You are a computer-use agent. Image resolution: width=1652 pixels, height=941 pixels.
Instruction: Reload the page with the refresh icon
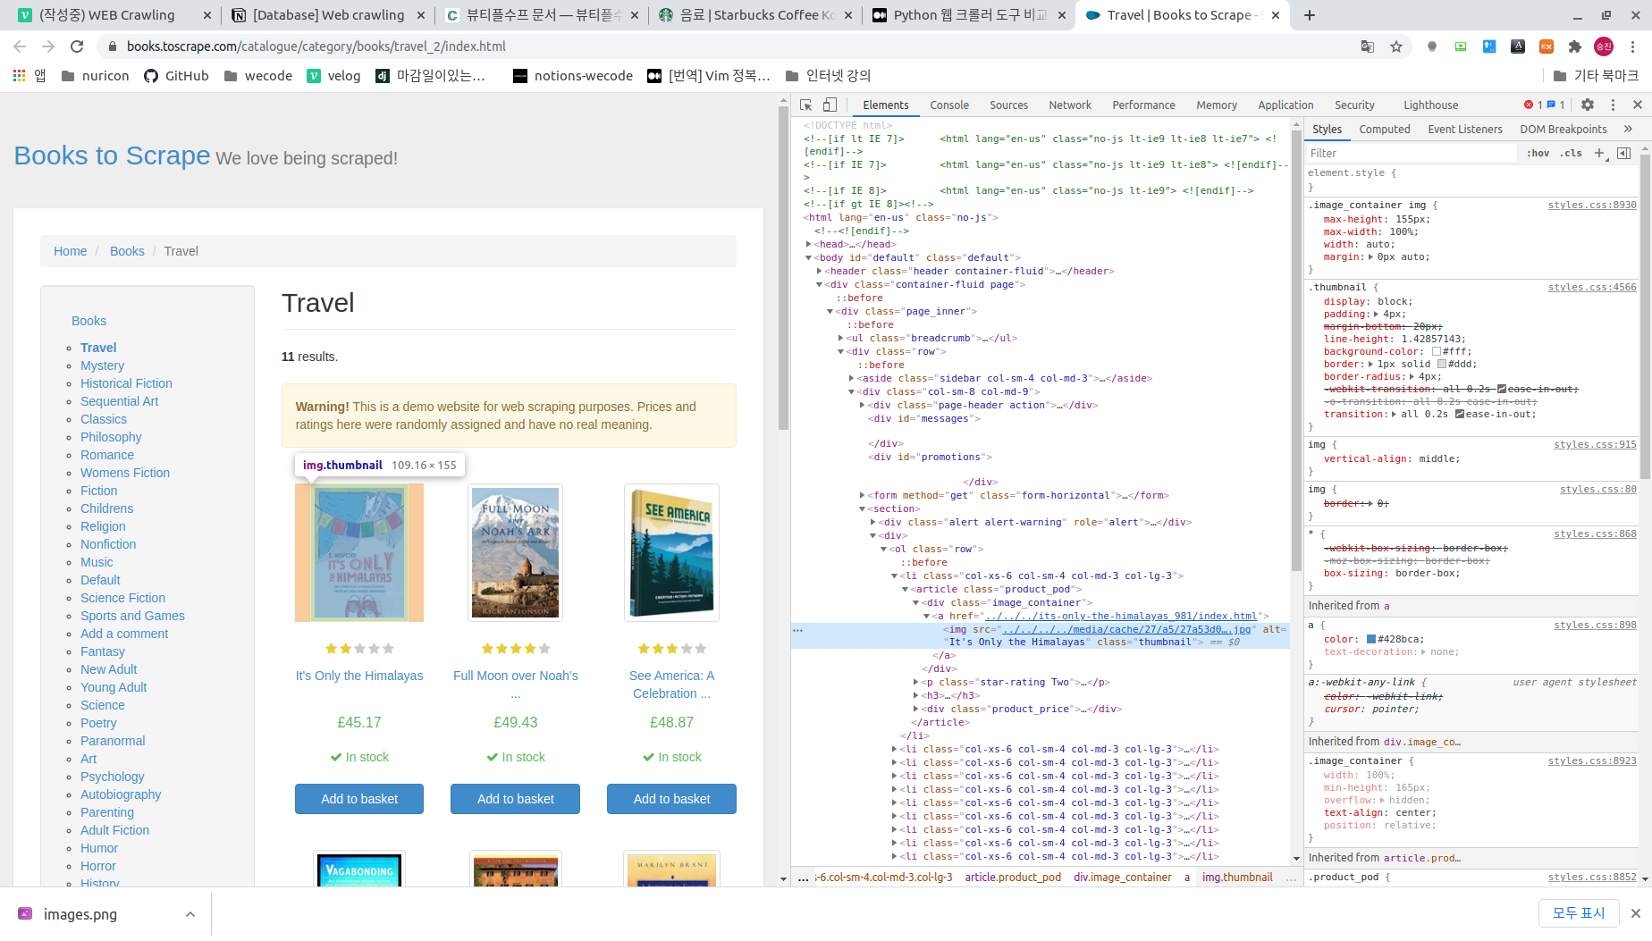(x=77, y=46)
